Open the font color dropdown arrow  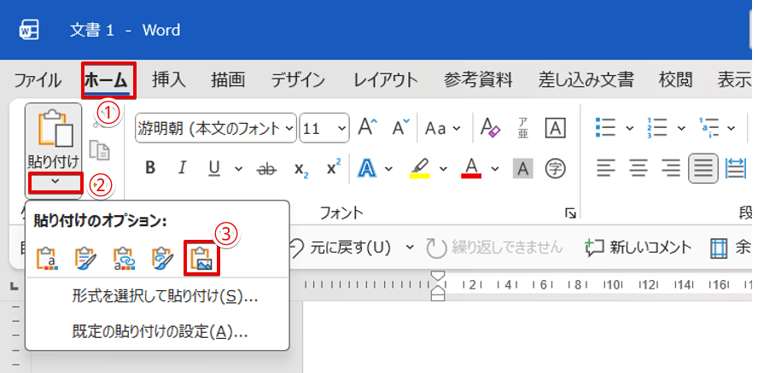494,169
